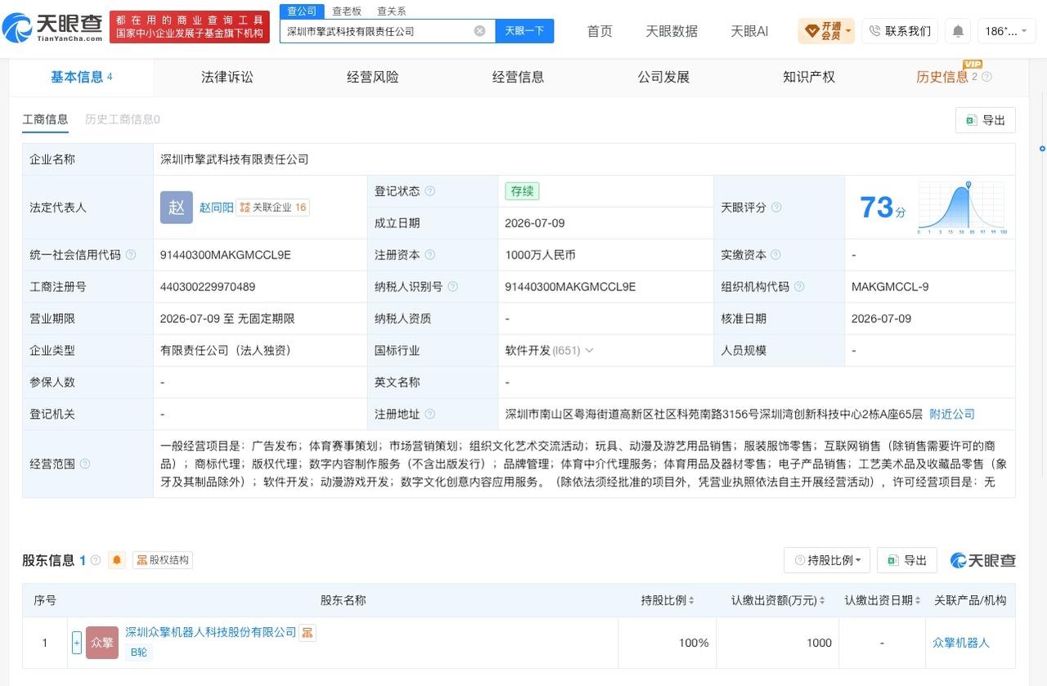Sort by 认缴出资额 column arrows

pyautogui.click(x=824, y=601)
